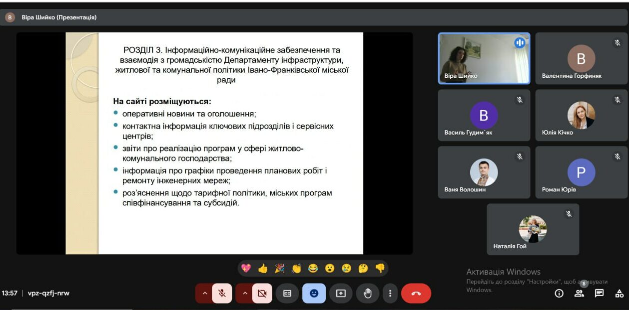Send the heart emoji reaction

click(246, 268)
